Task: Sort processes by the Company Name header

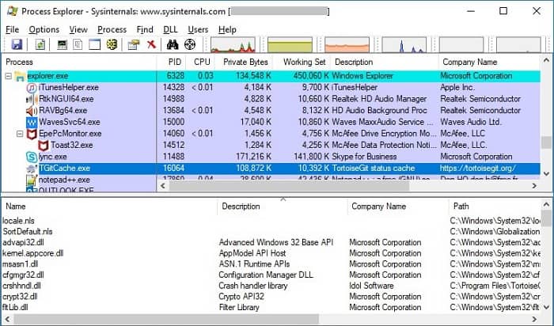Action: [x=489, y=63]
